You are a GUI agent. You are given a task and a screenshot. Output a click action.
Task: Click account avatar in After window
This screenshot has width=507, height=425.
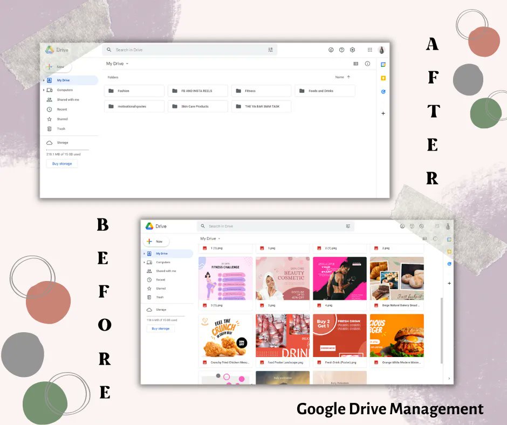tap(381, 50)
